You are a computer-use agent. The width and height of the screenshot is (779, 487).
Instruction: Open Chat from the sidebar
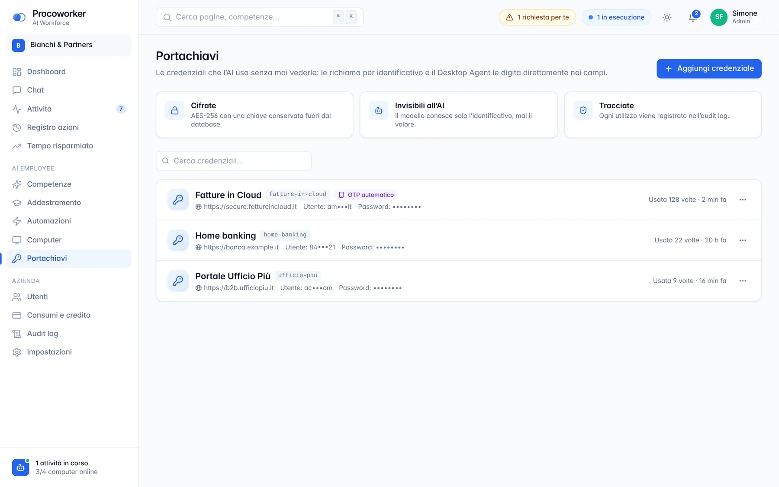click(x=69, y=90)
